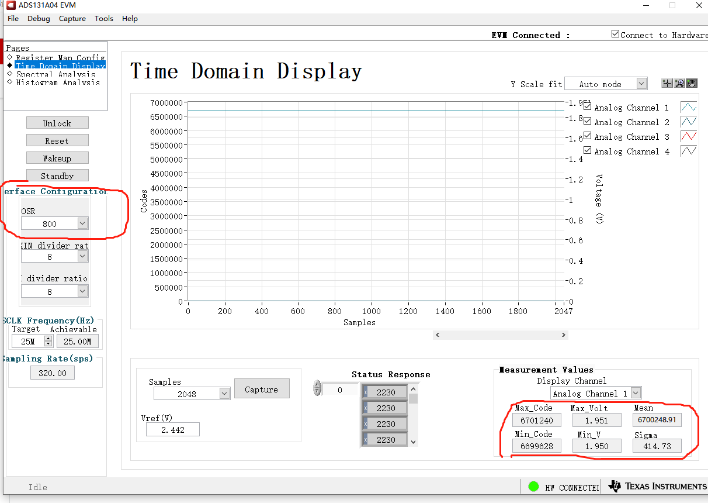This screenshot has height=503, width=708.
Task: Click the Vref(V) input field
Action: 172,429
